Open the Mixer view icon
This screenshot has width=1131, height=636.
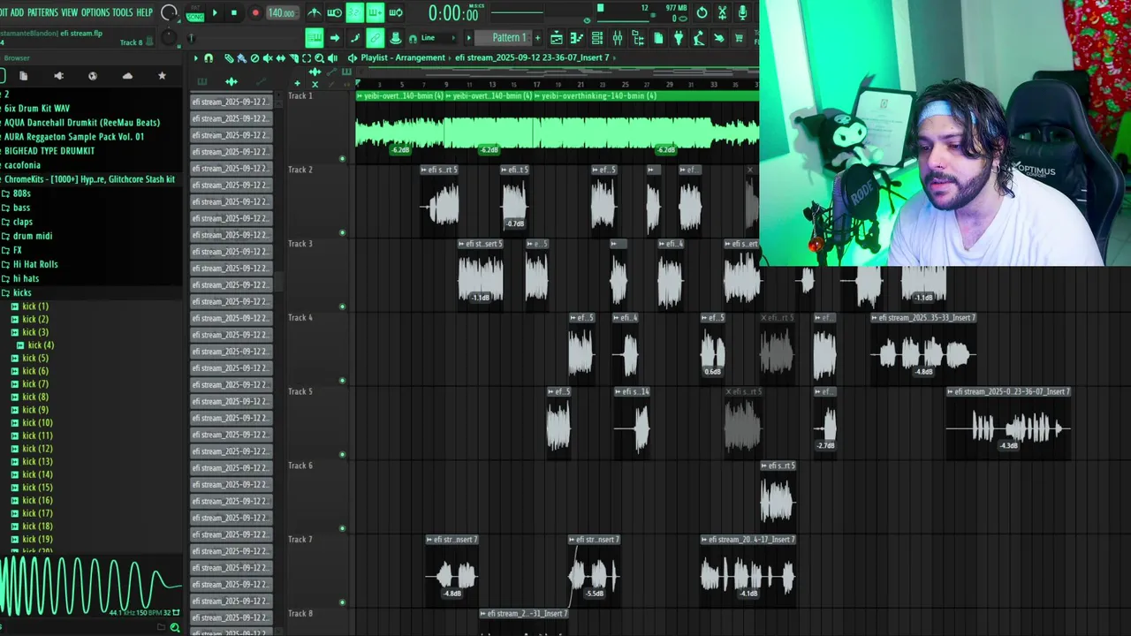618,38
